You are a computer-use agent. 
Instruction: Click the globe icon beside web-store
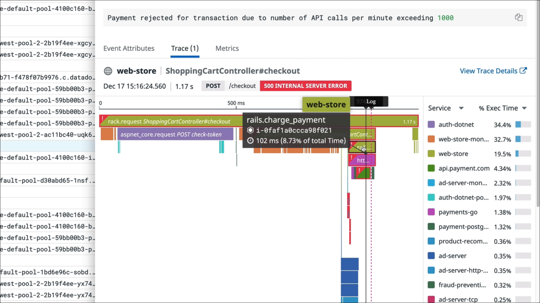point(108,71)
